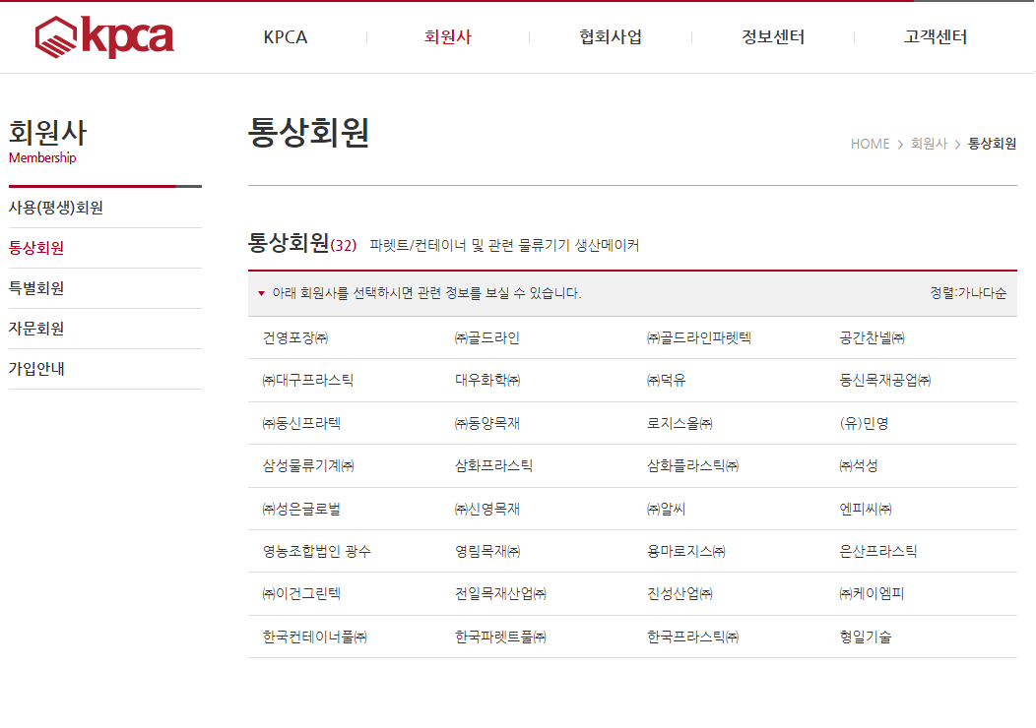Open member ㈜동신프라텍
Screen dimensions: 1036x728
301,423
